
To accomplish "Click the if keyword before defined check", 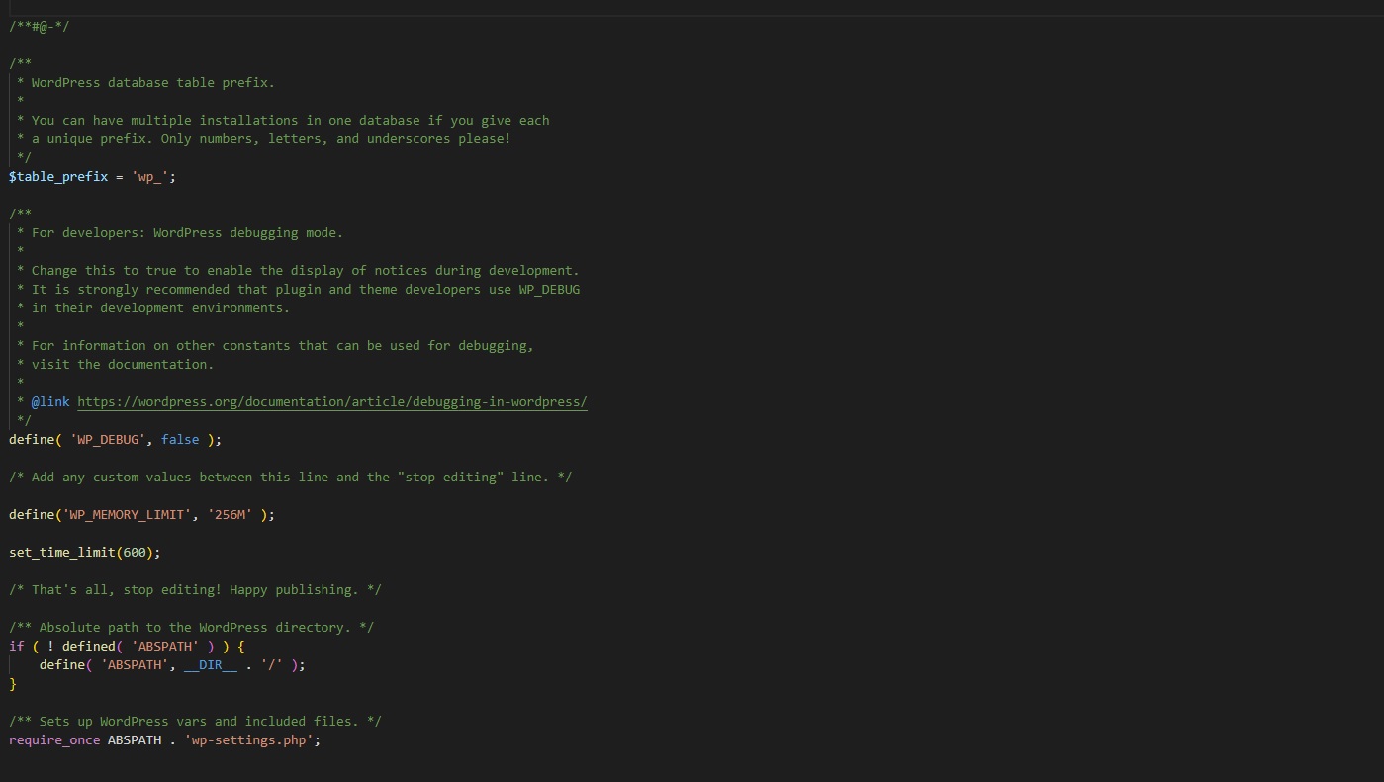I will click(x=17, y=647).
